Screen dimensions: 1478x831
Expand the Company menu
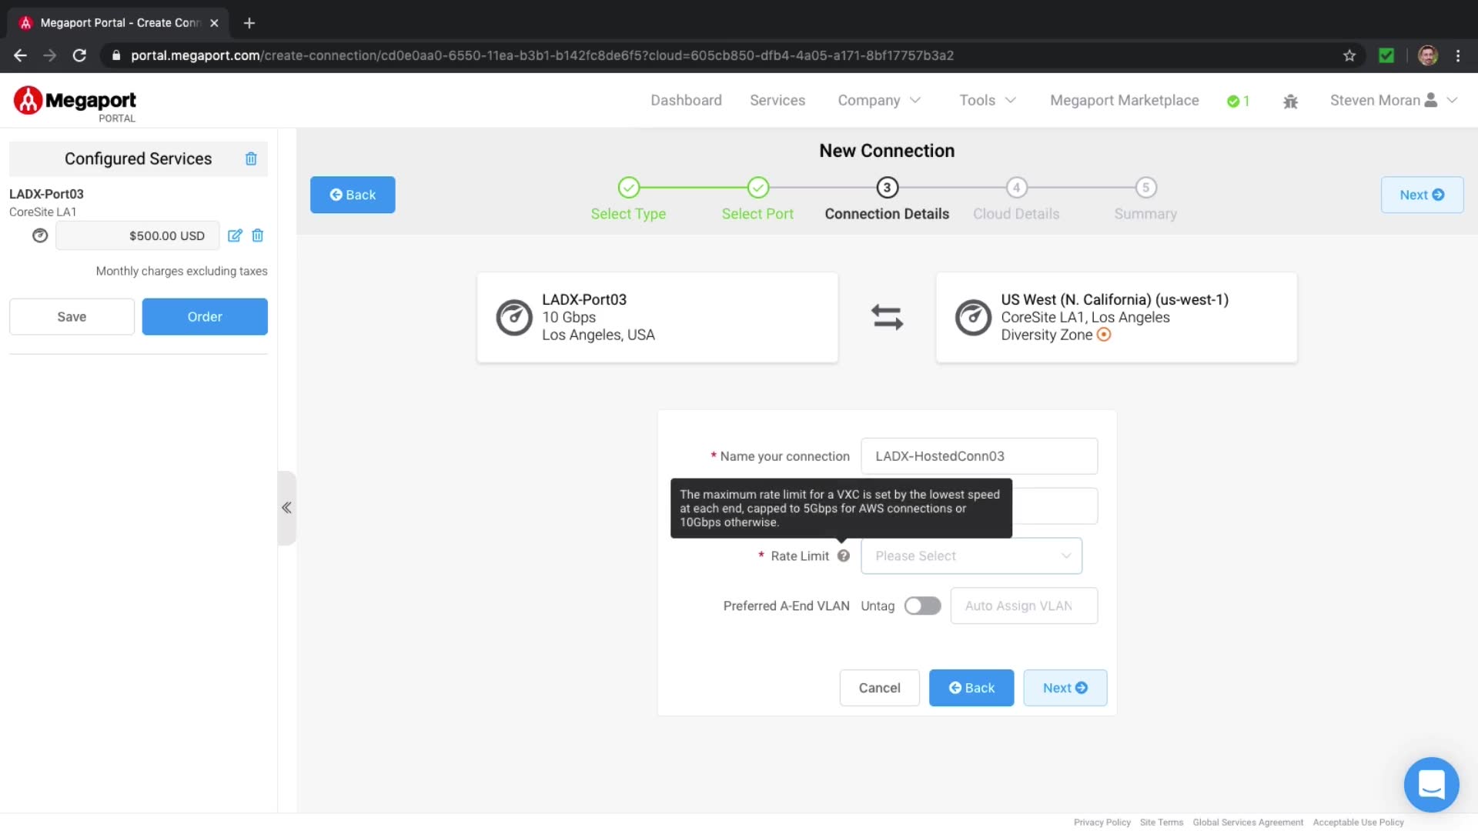click(x=878, y=100)
